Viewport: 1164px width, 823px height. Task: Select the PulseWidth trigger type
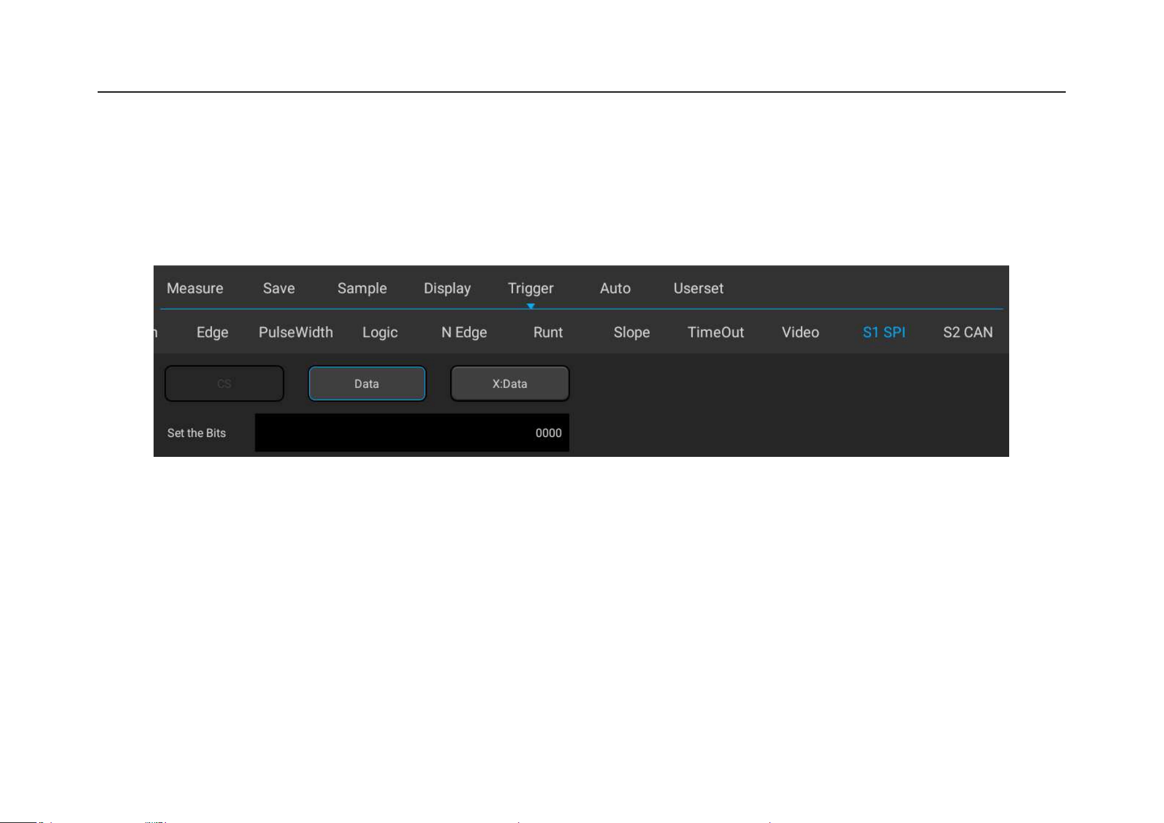coord(295,333)
